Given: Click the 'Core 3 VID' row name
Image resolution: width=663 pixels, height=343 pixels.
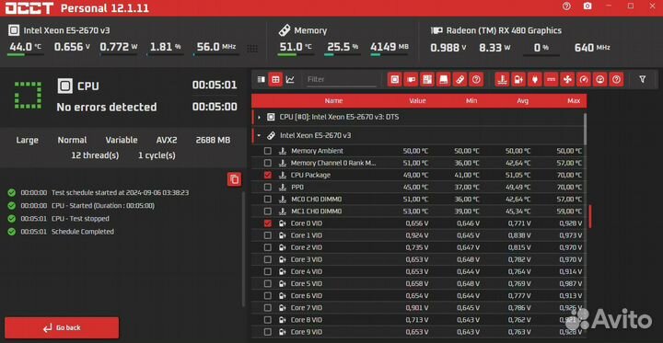Looking at the screenshot, I should tap(306, 259).
